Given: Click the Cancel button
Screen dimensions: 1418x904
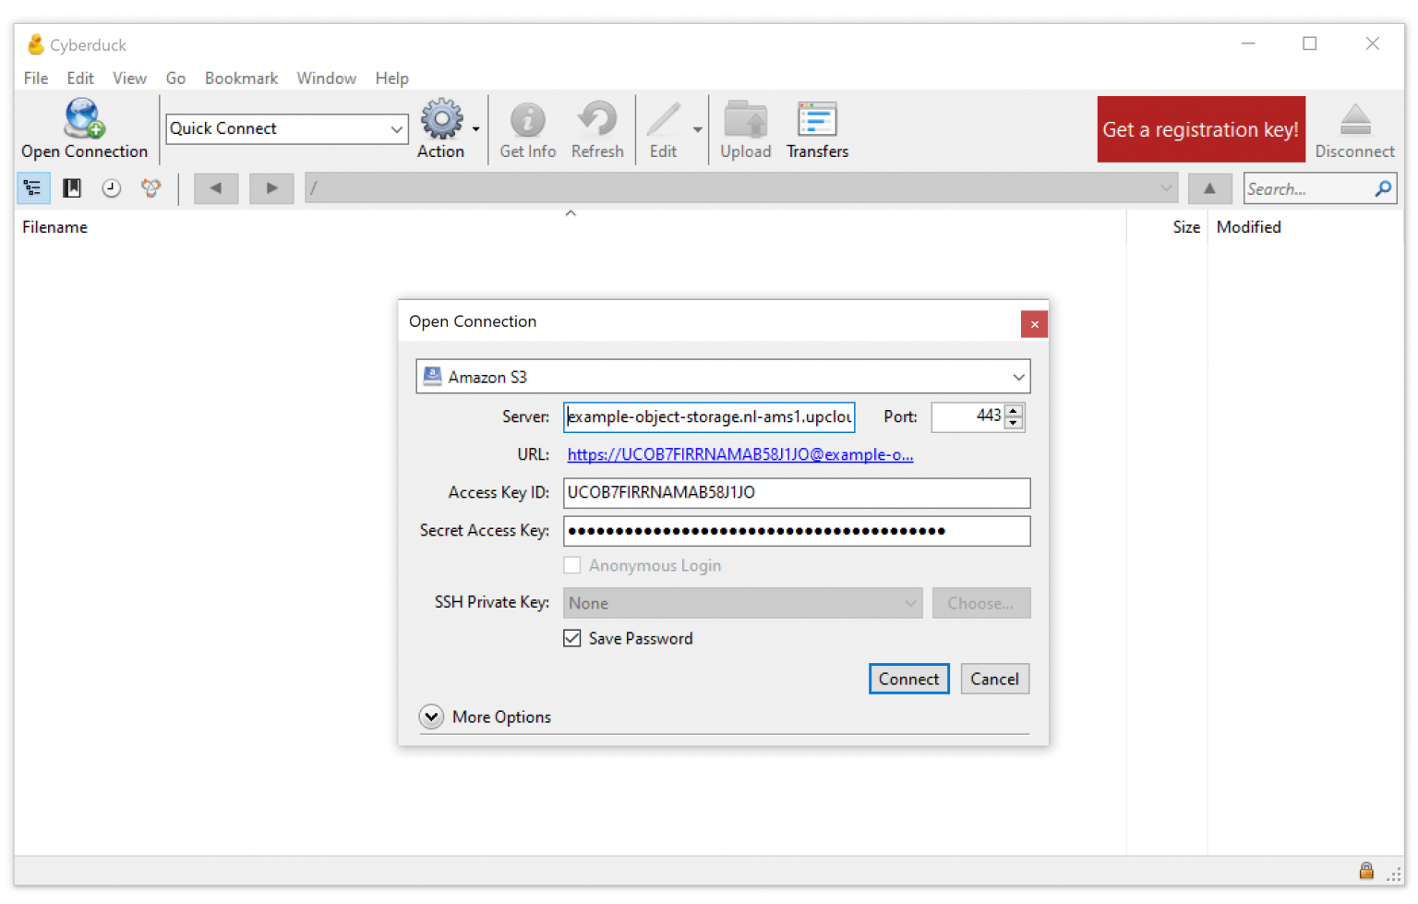Looking at the screenshot, I should coord(994,679).
